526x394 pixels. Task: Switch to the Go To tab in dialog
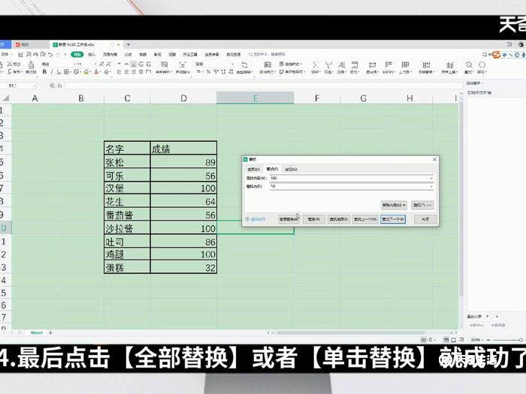(x=291, y=169)
